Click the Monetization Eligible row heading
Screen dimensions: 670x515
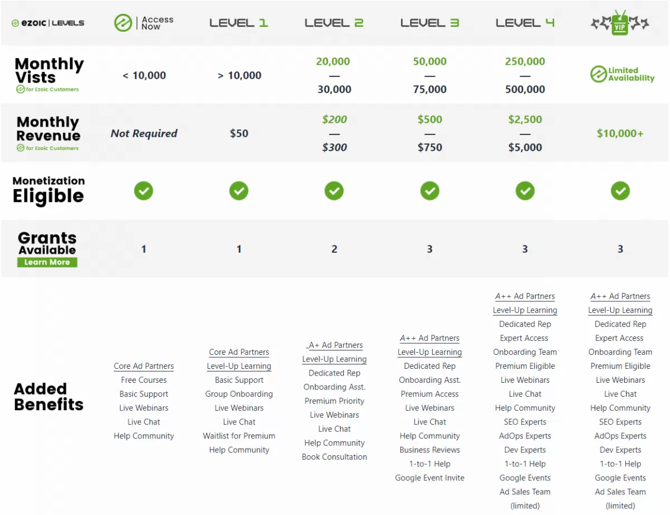pos(49,190)
